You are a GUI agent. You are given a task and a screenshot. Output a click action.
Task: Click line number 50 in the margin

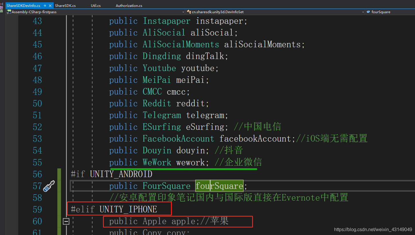pyautogui.click(x=37, y=103)
